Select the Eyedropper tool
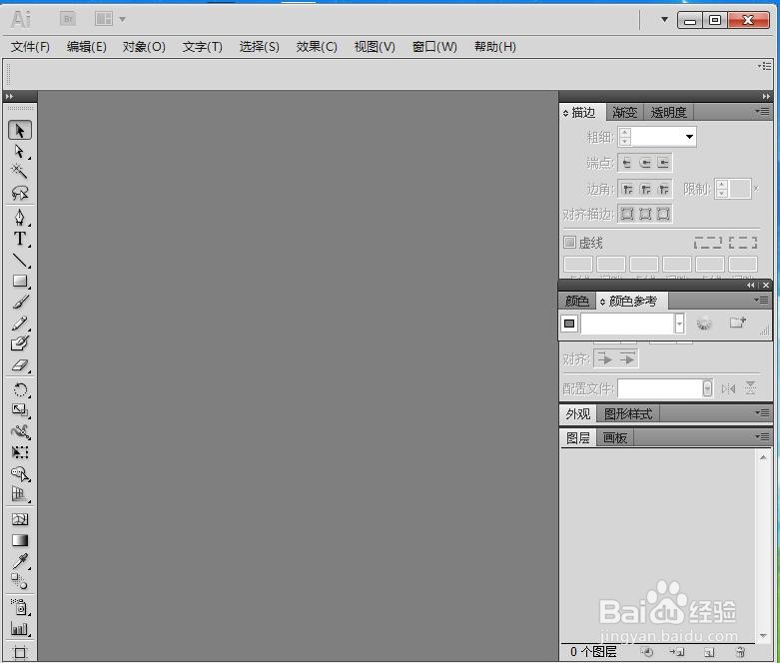780x663 pixels. pyautogui.click(x=20, y=561)
